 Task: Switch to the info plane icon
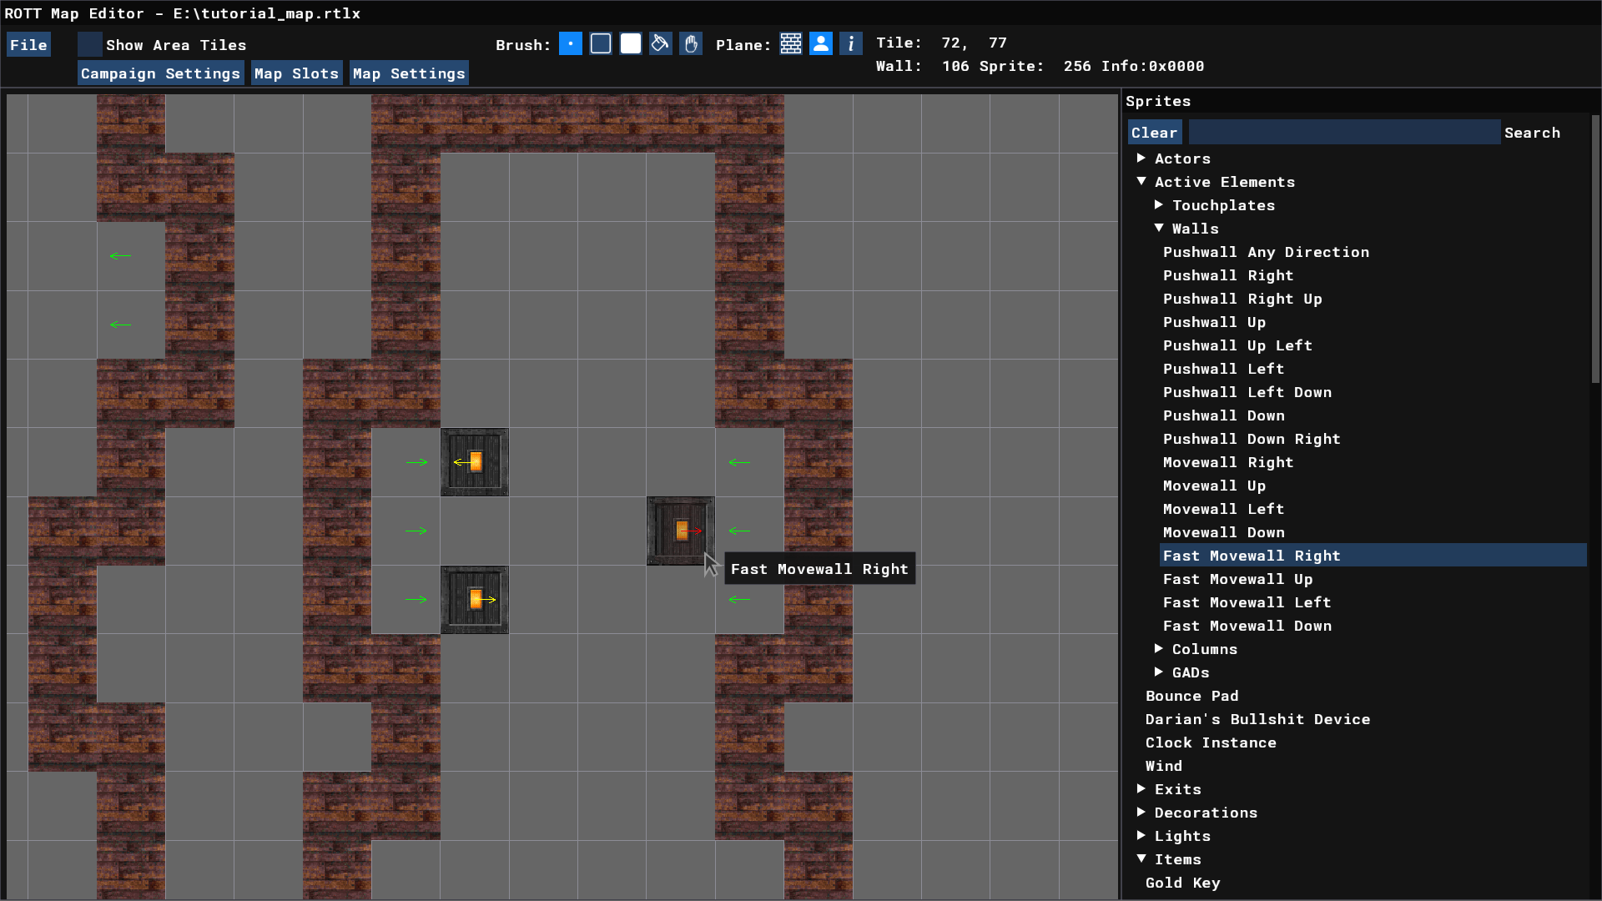pos(851,44)
